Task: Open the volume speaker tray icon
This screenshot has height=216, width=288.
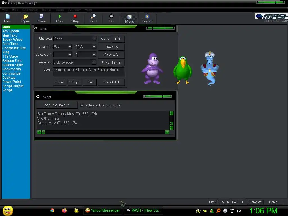Action: (239, 211)
